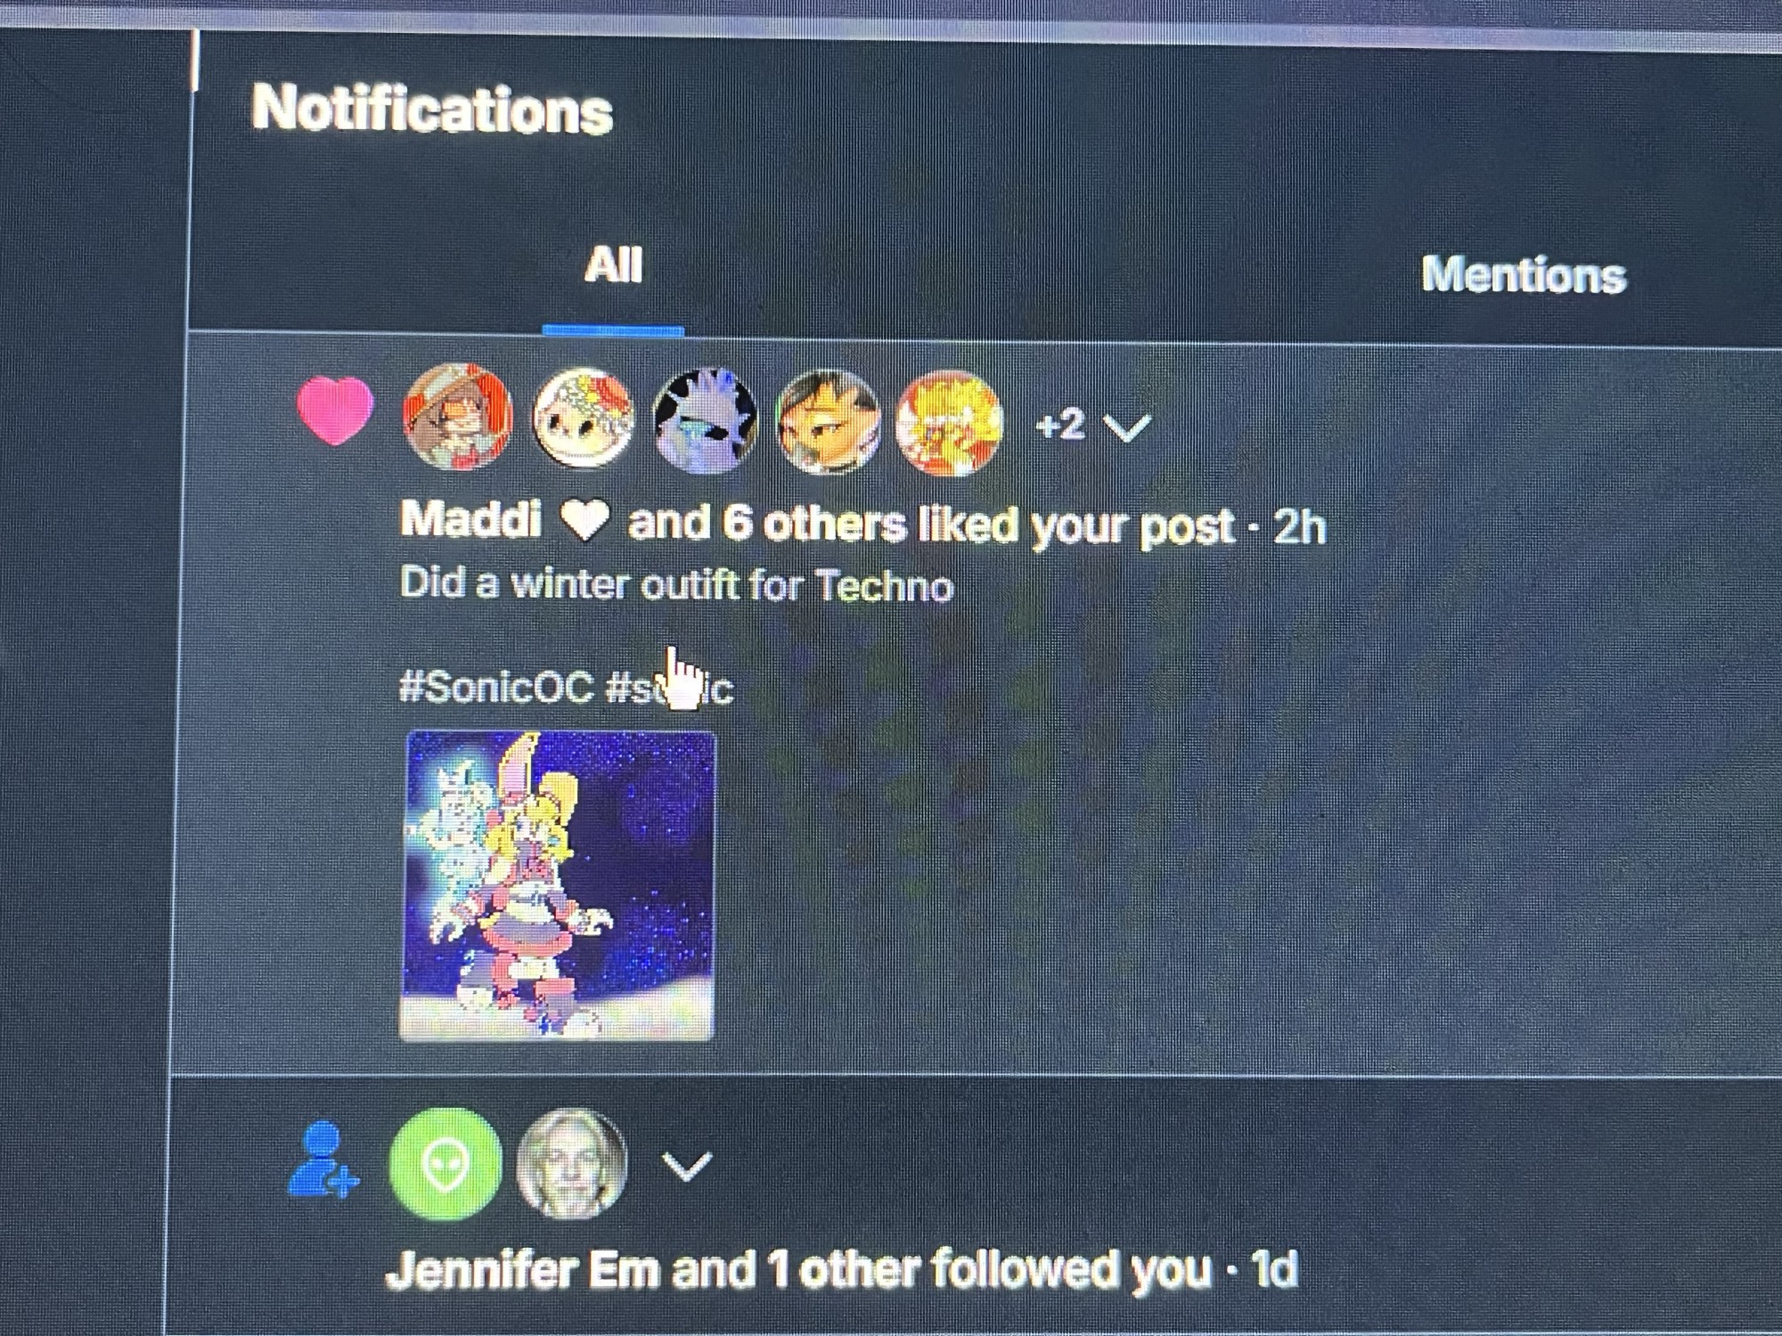Click the pink heart like icon
The image size is (1782, 1336).
pyautogui.click(x=334, y=411)
